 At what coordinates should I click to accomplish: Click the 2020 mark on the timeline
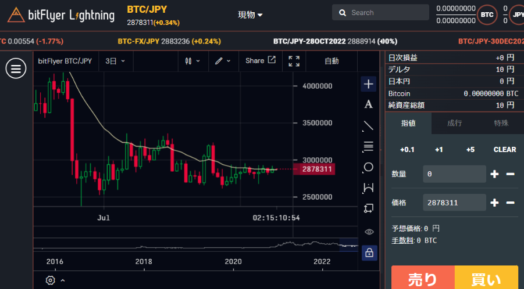pos(233,262)
